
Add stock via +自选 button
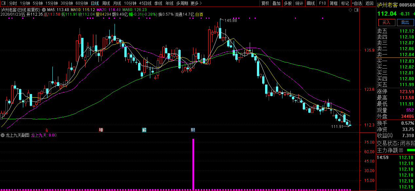coord(357,3)
